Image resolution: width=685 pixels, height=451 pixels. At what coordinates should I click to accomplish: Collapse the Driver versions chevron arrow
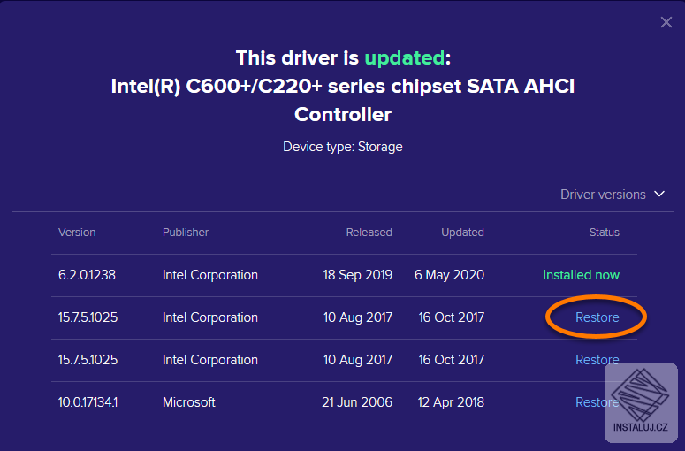pos(658,195)
